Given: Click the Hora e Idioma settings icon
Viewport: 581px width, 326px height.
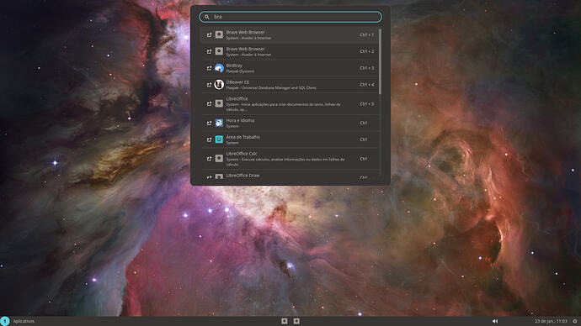Looking at the screenshot, I should (x=219, y=123).
